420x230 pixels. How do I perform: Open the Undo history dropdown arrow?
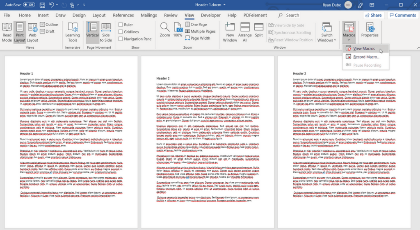tap(57, 5)
